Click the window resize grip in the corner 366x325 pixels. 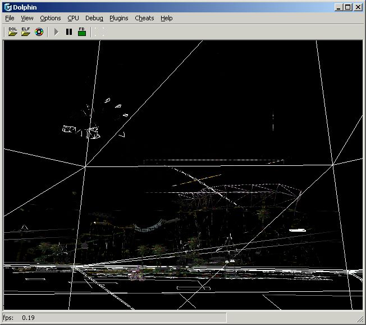pos(361,319)
